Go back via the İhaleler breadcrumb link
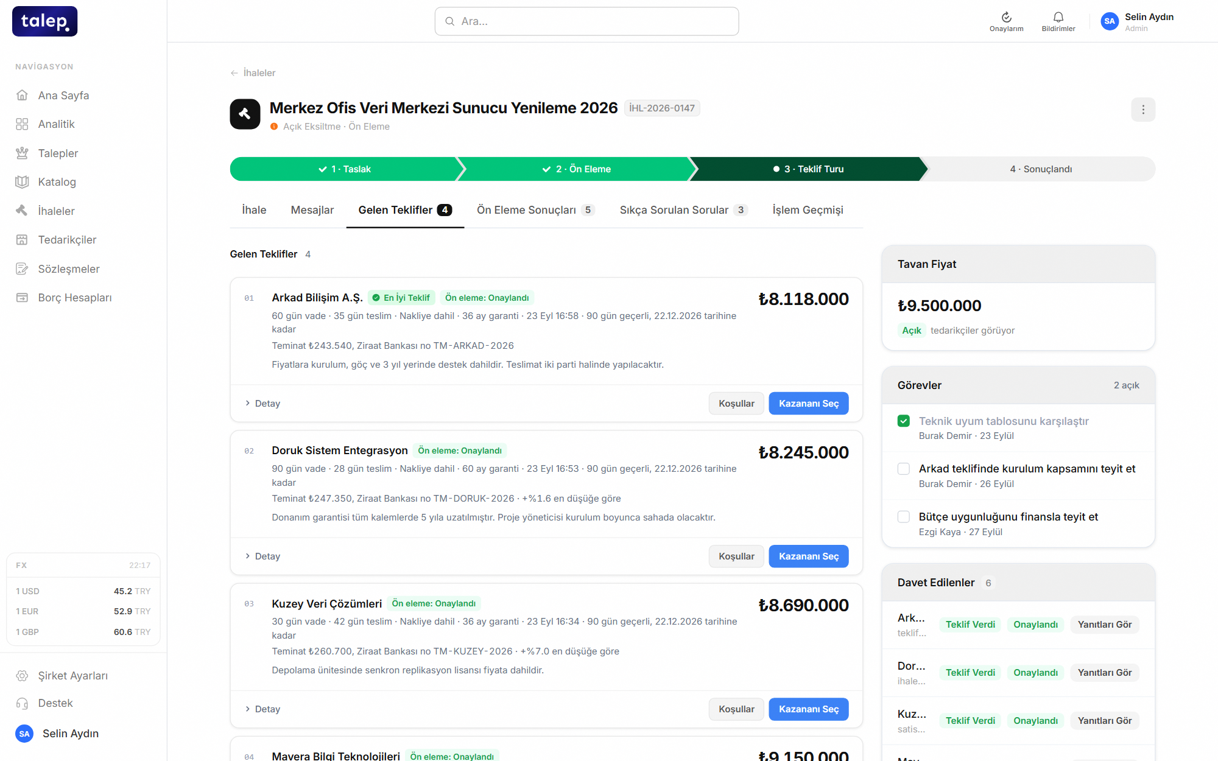The width and height of the screenshot is (1218, 761). click(x=253, y=72)
